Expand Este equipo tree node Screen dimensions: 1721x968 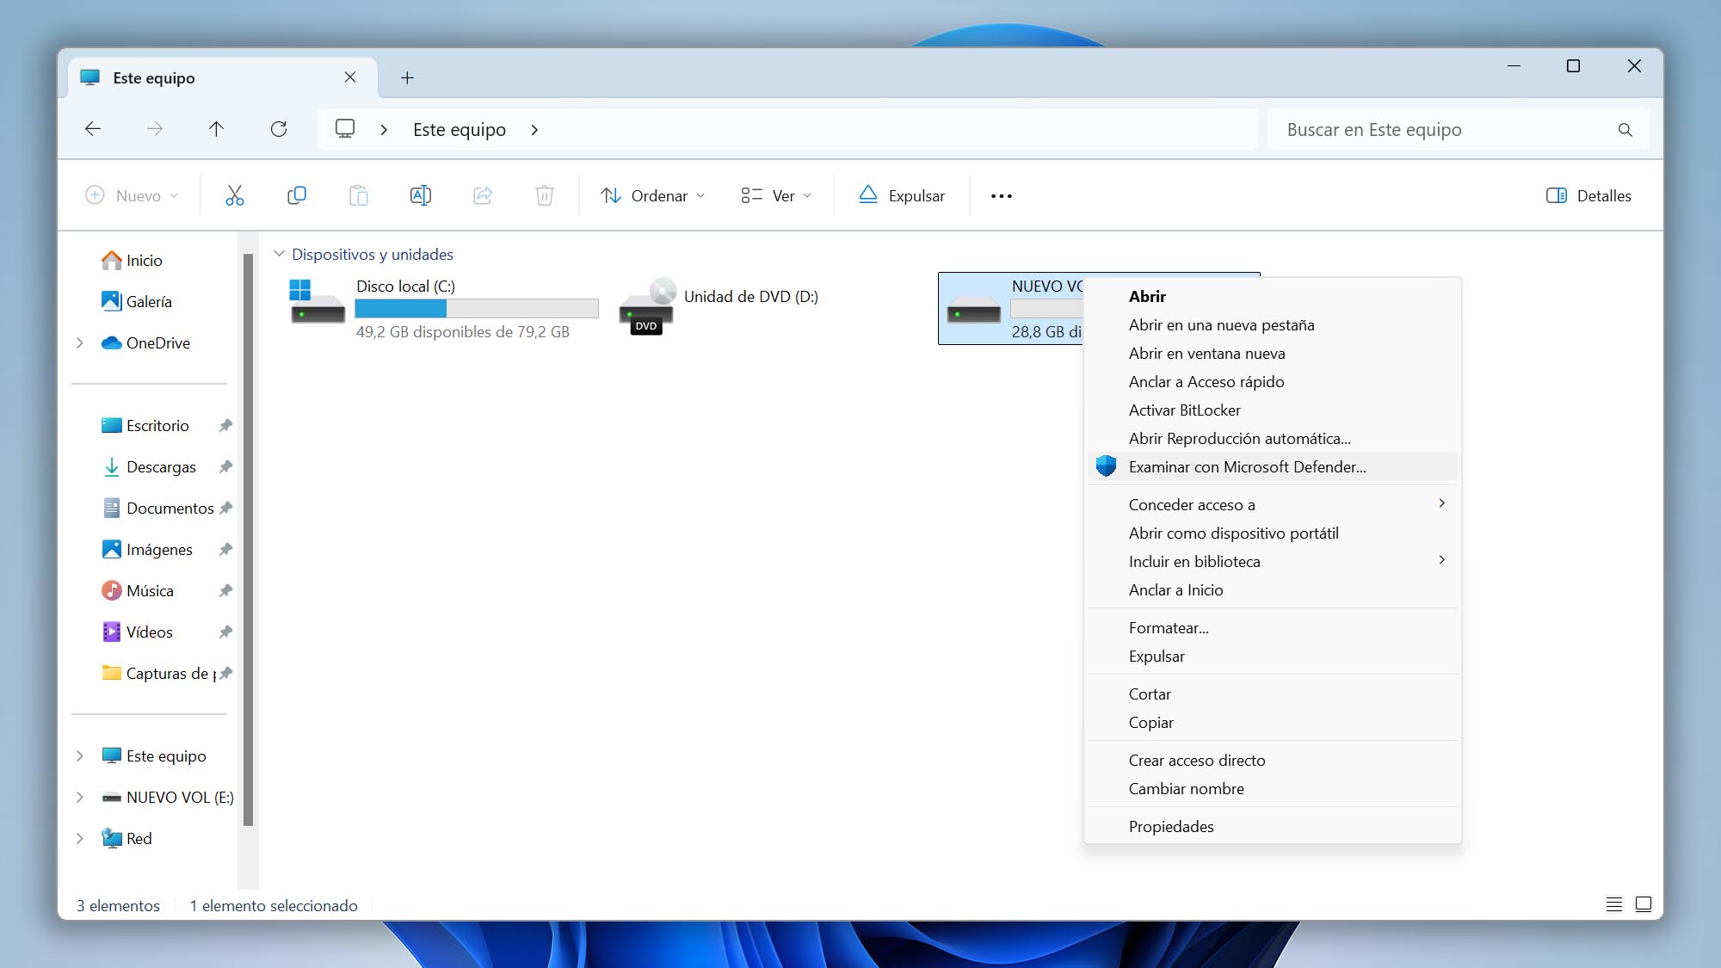pos(80,755)
